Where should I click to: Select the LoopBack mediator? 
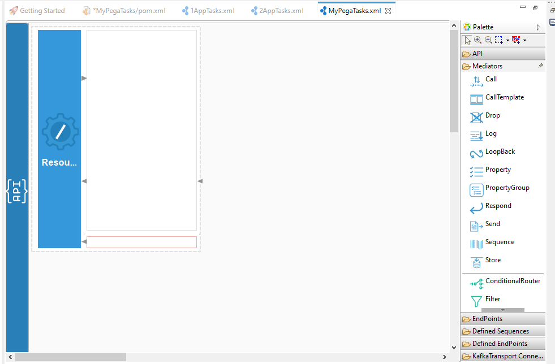coord(476,154)
